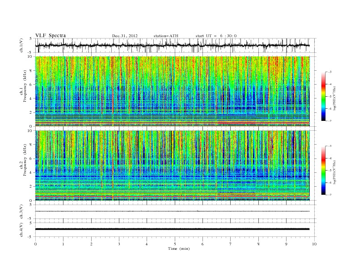Click the ch.1 spectrogram color bar

point(323,96)
